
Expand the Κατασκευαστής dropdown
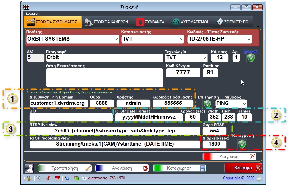[x=152, y=39]
